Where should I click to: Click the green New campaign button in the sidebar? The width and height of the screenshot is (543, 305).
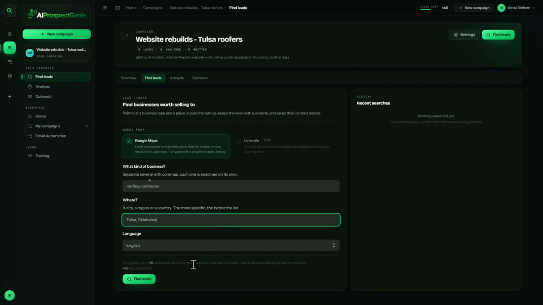[57, 34]
